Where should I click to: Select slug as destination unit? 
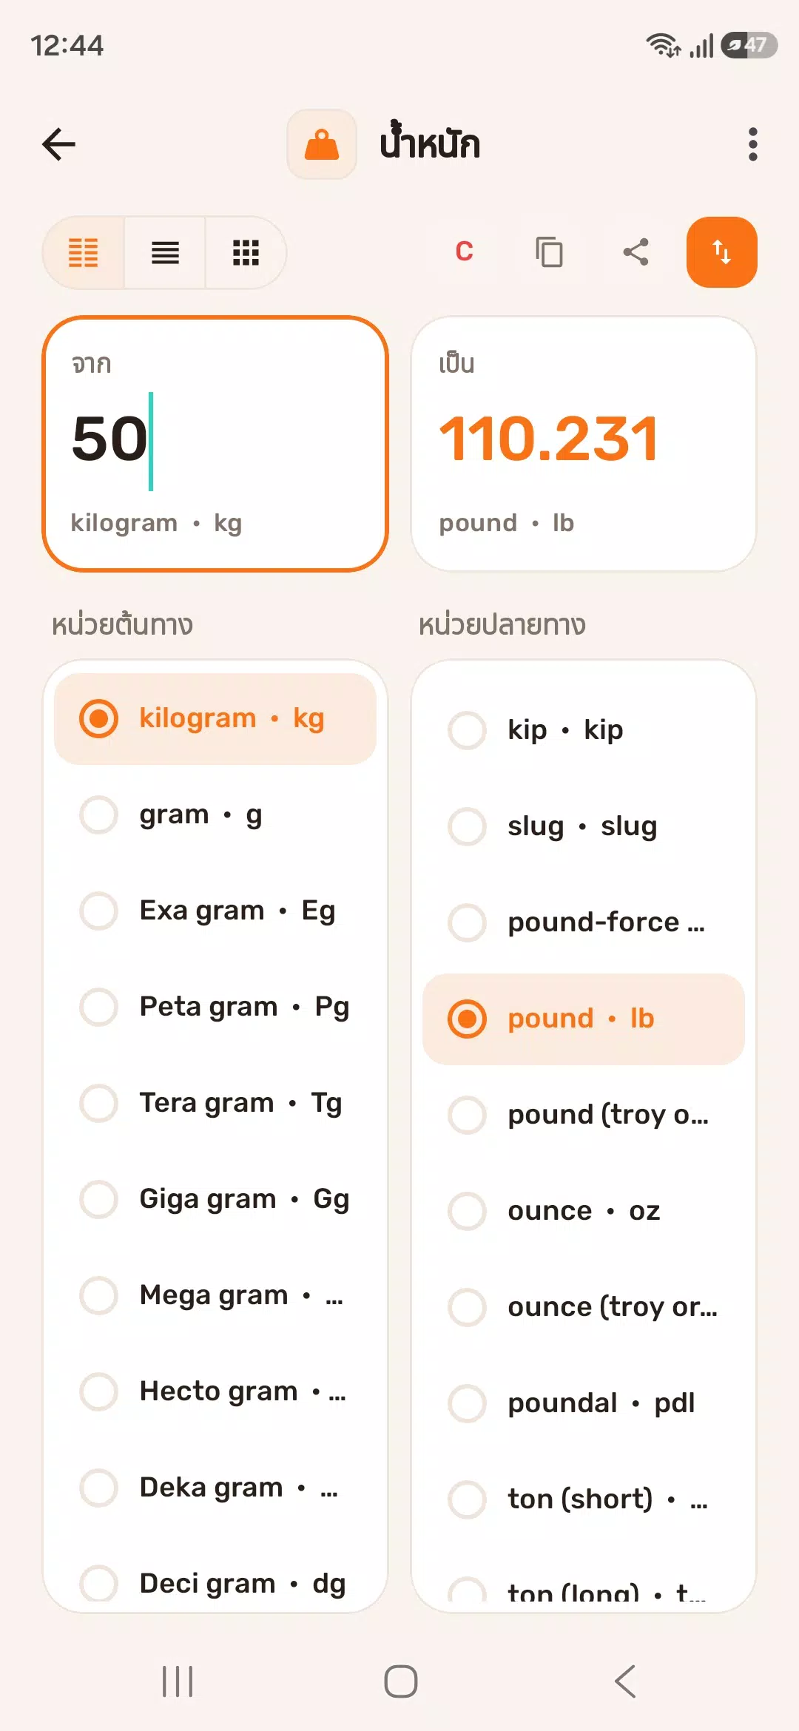pos(584,826)
